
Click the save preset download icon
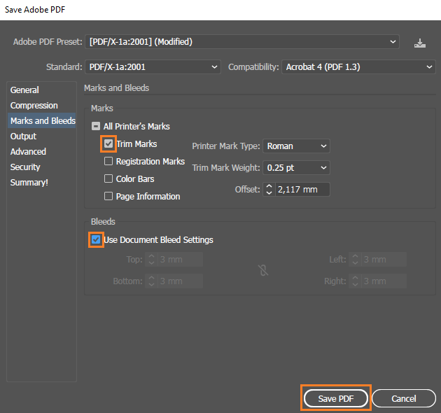tap(419, 43)
